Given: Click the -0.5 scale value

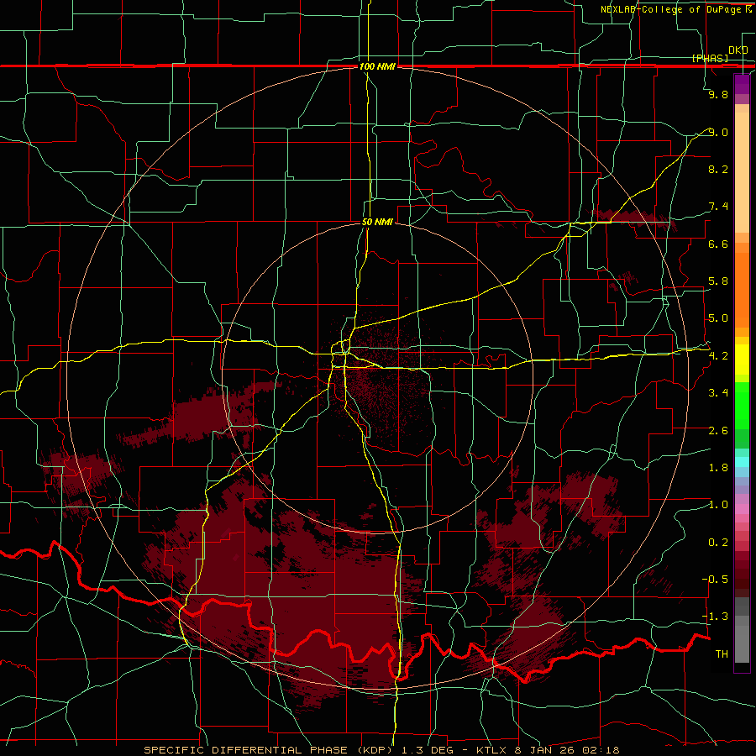Looking at the screenshot, I should tap(715, 580).
